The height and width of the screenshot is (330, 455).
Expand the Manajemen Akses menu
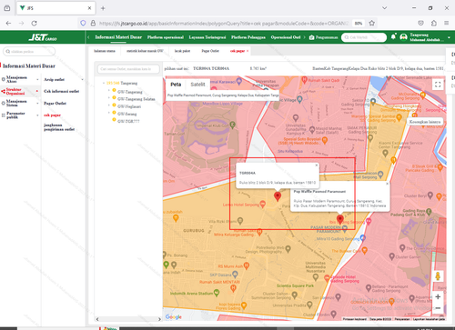pos(37,79)
